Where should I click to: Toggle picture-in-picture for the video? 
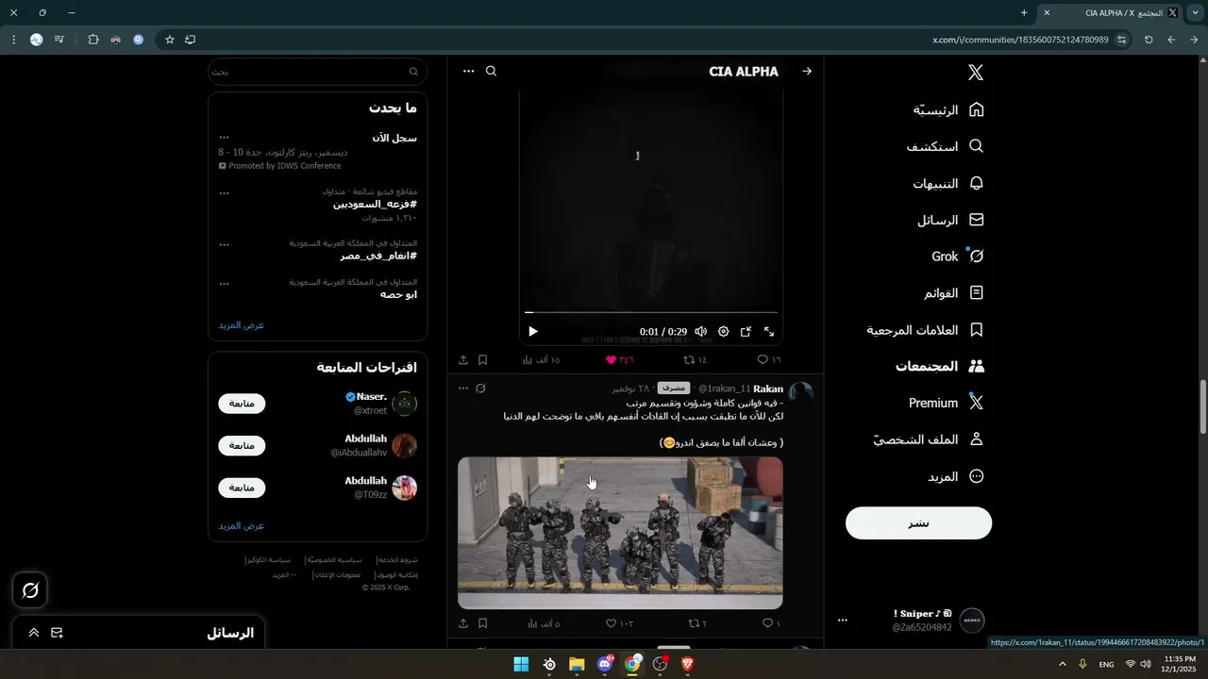click(746, 332)
